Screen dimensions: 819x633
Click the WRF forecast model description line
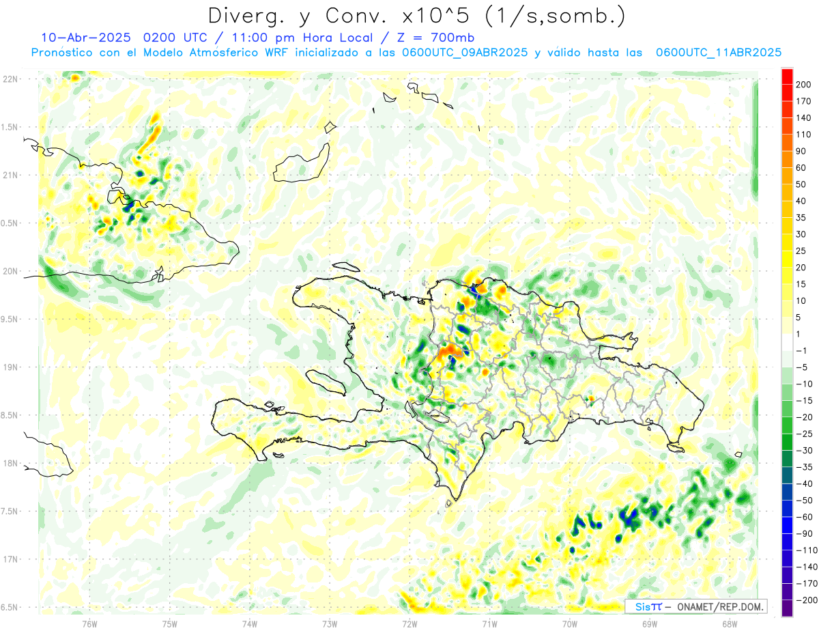(406, 53)
